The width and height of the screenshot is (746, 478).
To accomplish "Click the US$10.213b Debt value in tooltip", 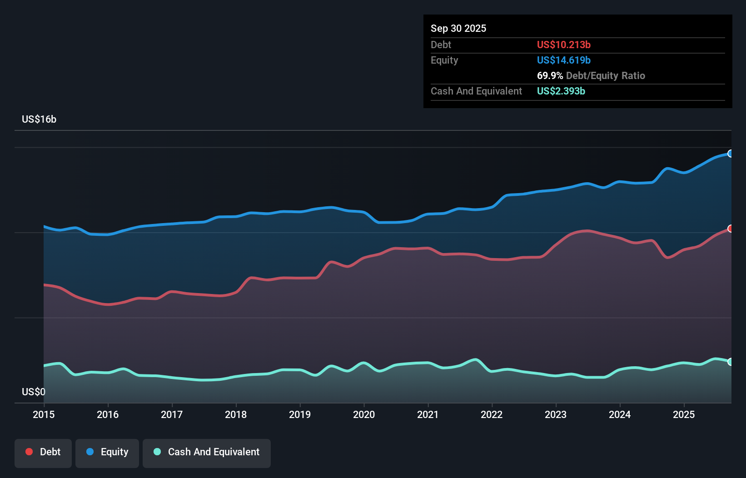I will pos(563,45).
